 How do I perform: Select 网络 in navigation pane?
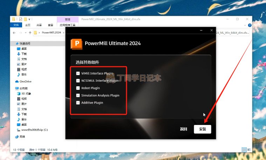22,136
